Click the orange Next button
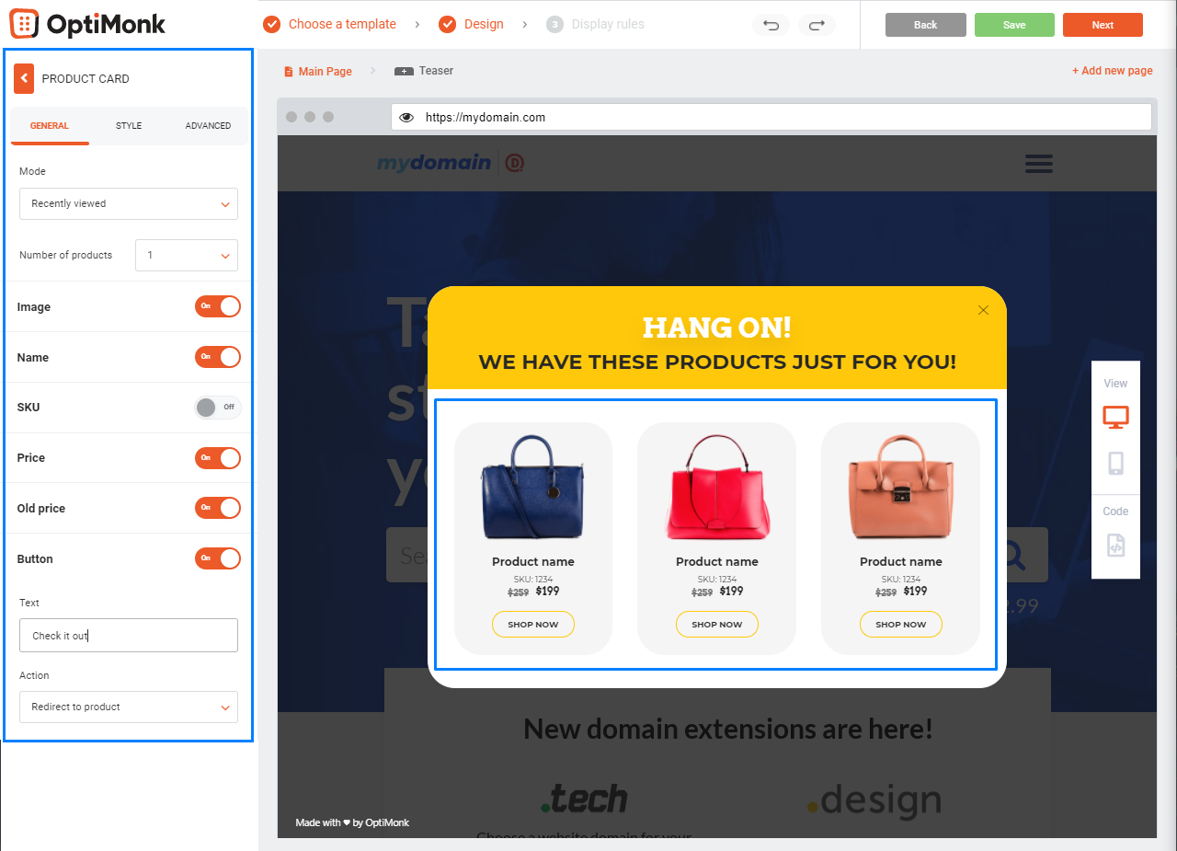This screenshot has height=851, width=1177. (x=1103, y=25)
